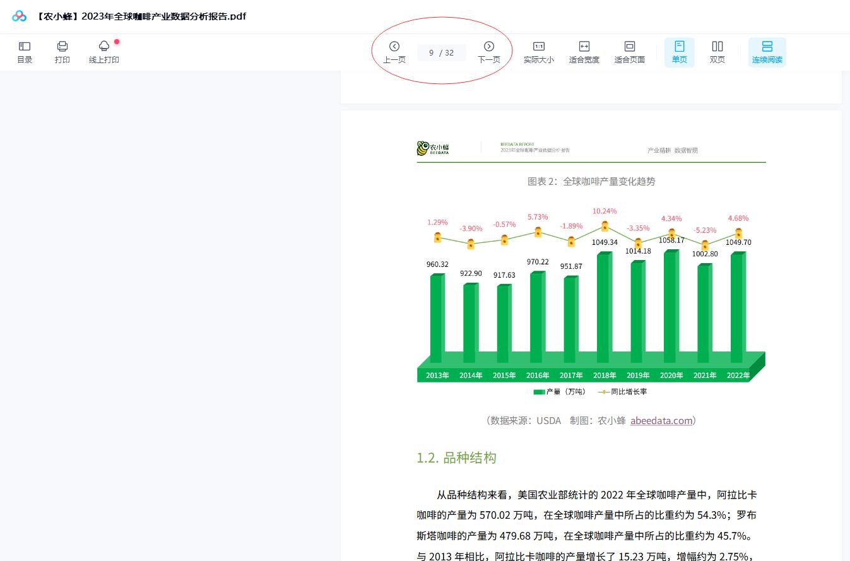Click the red notification dot on 线上打印
Viewport: 850px width, 561px height.
pos(115,40)
